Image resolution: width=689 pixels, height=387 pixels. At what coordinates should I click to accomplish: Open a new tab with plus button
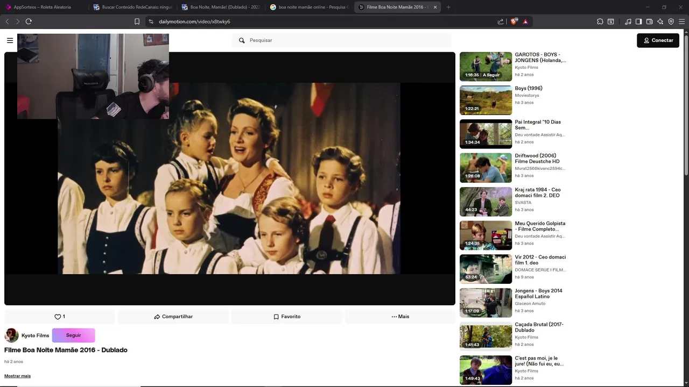pos(448,7)
